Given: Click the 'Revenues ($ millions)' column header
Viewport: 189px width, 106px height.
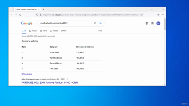Looking at the screenshot, I should point(85,47).
